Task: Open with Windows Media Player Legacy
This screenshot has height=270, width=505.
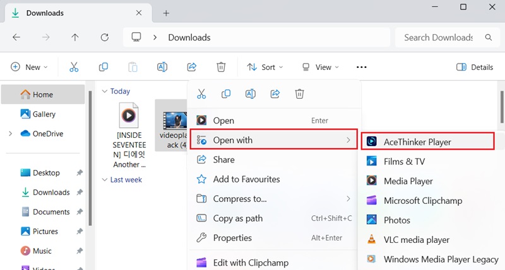Action: point(432,259)
